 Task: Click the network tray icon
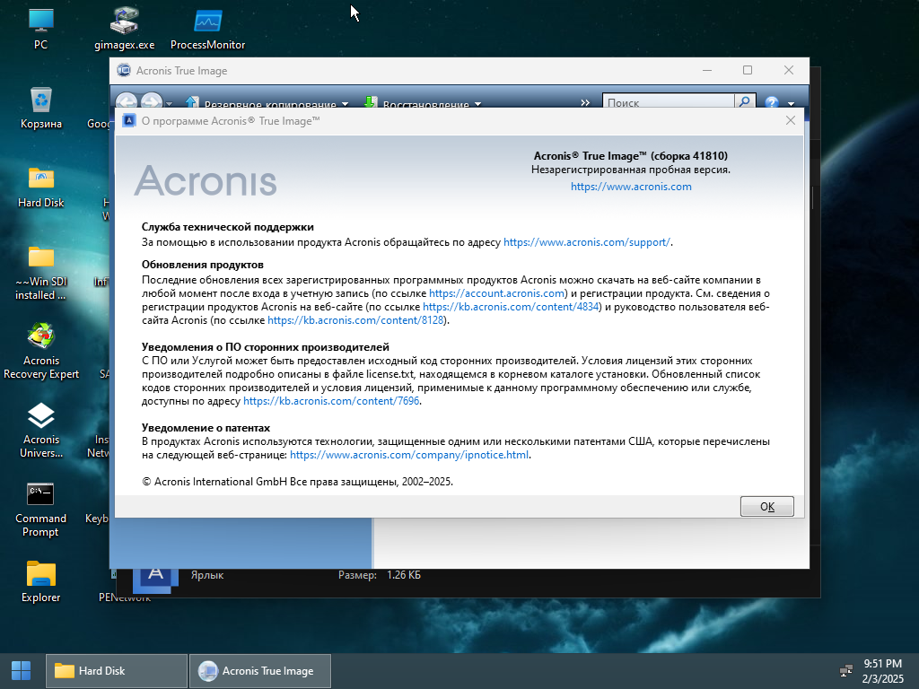(x=845, y=671)
